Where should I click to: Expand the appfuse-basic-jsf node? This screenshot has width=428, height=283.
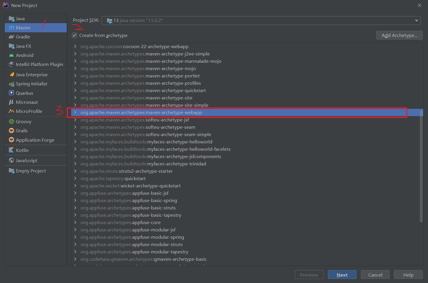tap(75, 193)
